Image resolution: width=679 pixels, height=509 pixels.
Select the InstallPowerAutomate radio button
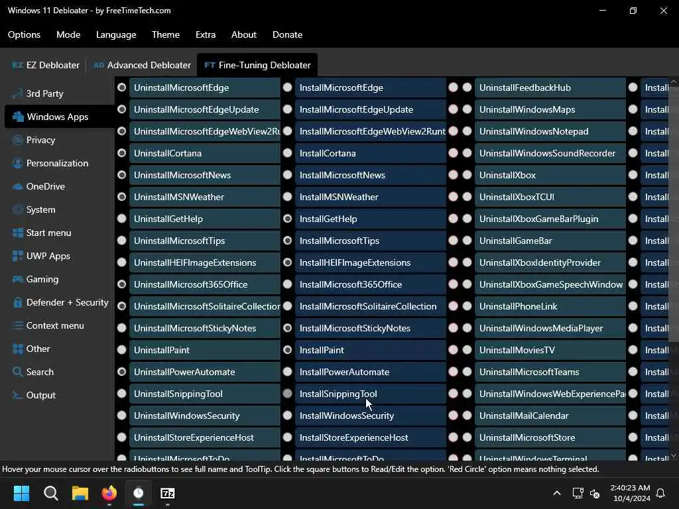pos(288,371)
